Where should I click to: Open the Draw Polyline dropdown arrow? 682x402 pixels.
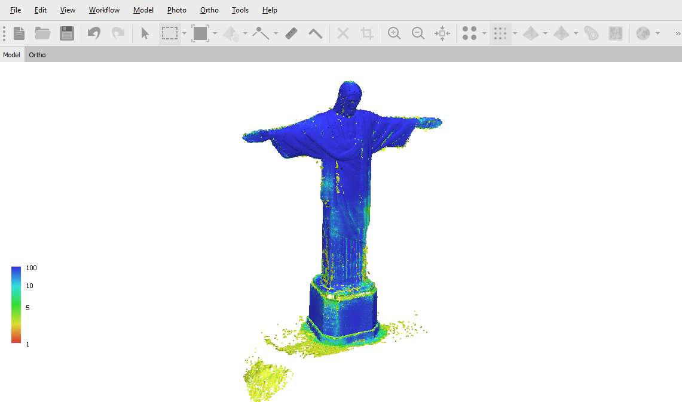276,33
